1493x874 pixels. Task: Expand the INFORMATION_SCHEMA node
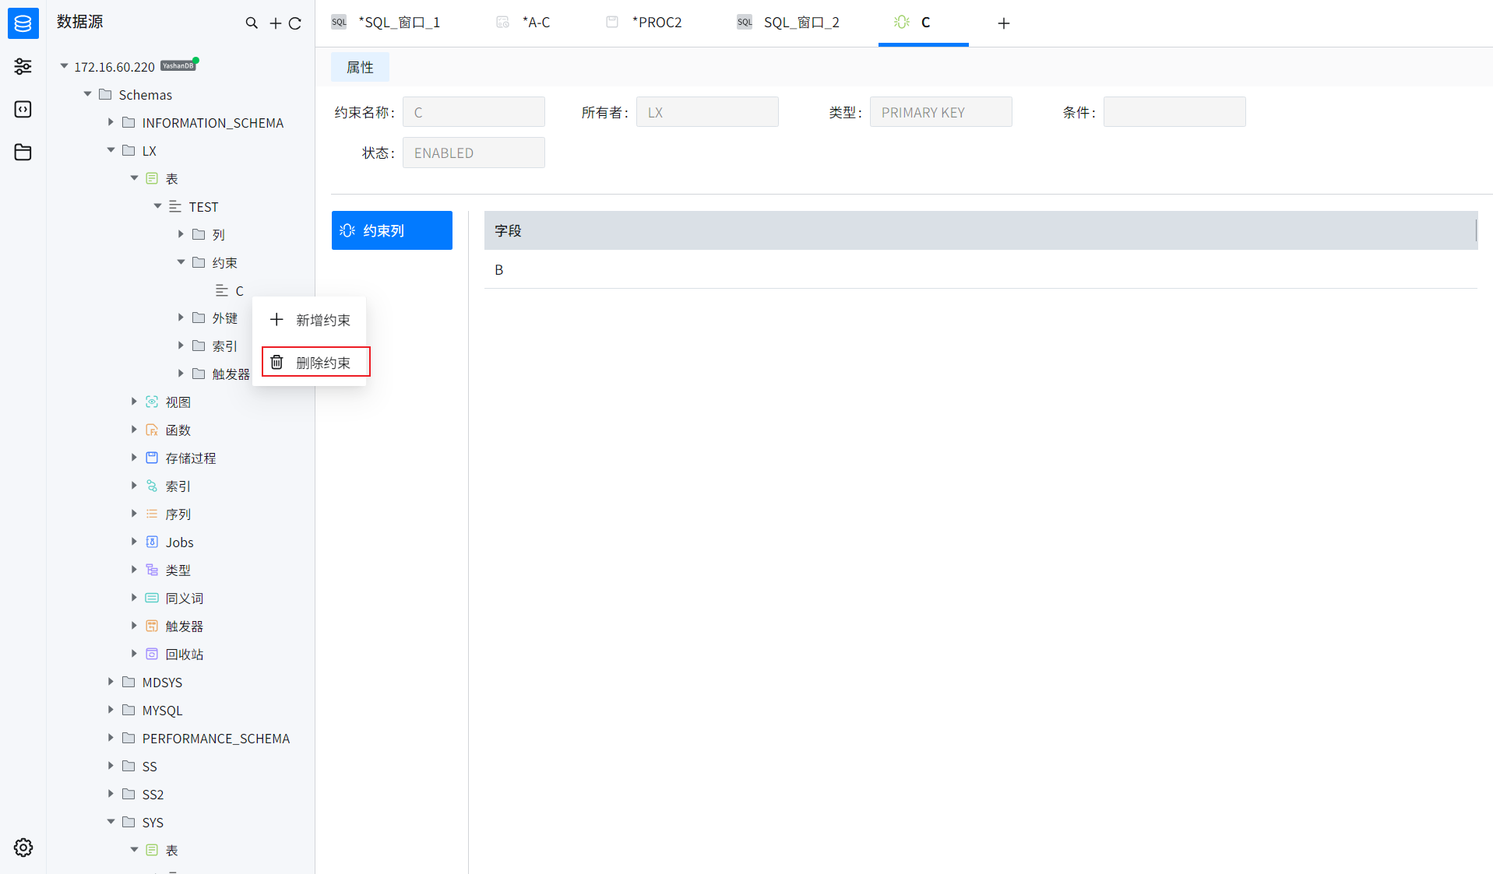[111, 122]
